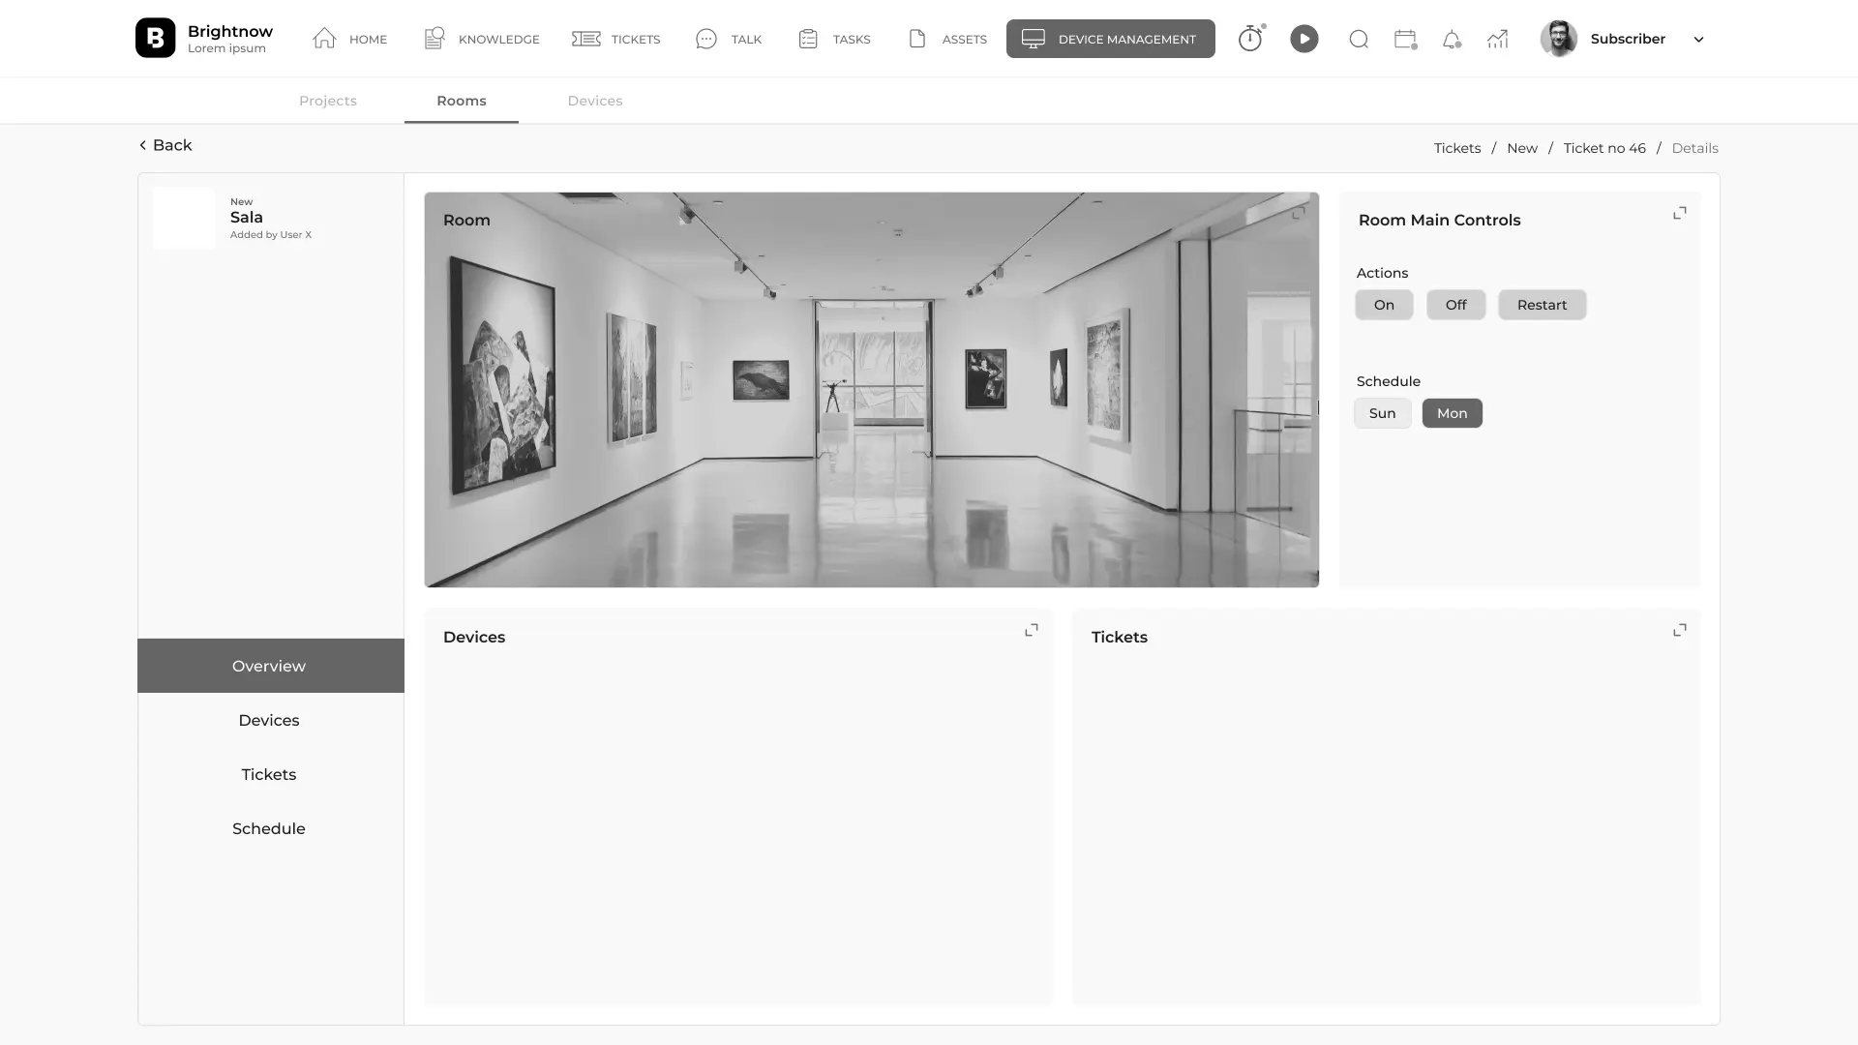Expand the Devices panel
Screen dimensions: 1858x1045
coord(1032,630)
